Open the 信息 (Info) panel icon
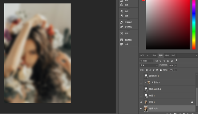198x114 pixels. 121,5
